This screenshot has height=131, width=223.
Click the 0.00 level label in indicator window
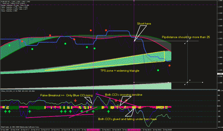219,106
